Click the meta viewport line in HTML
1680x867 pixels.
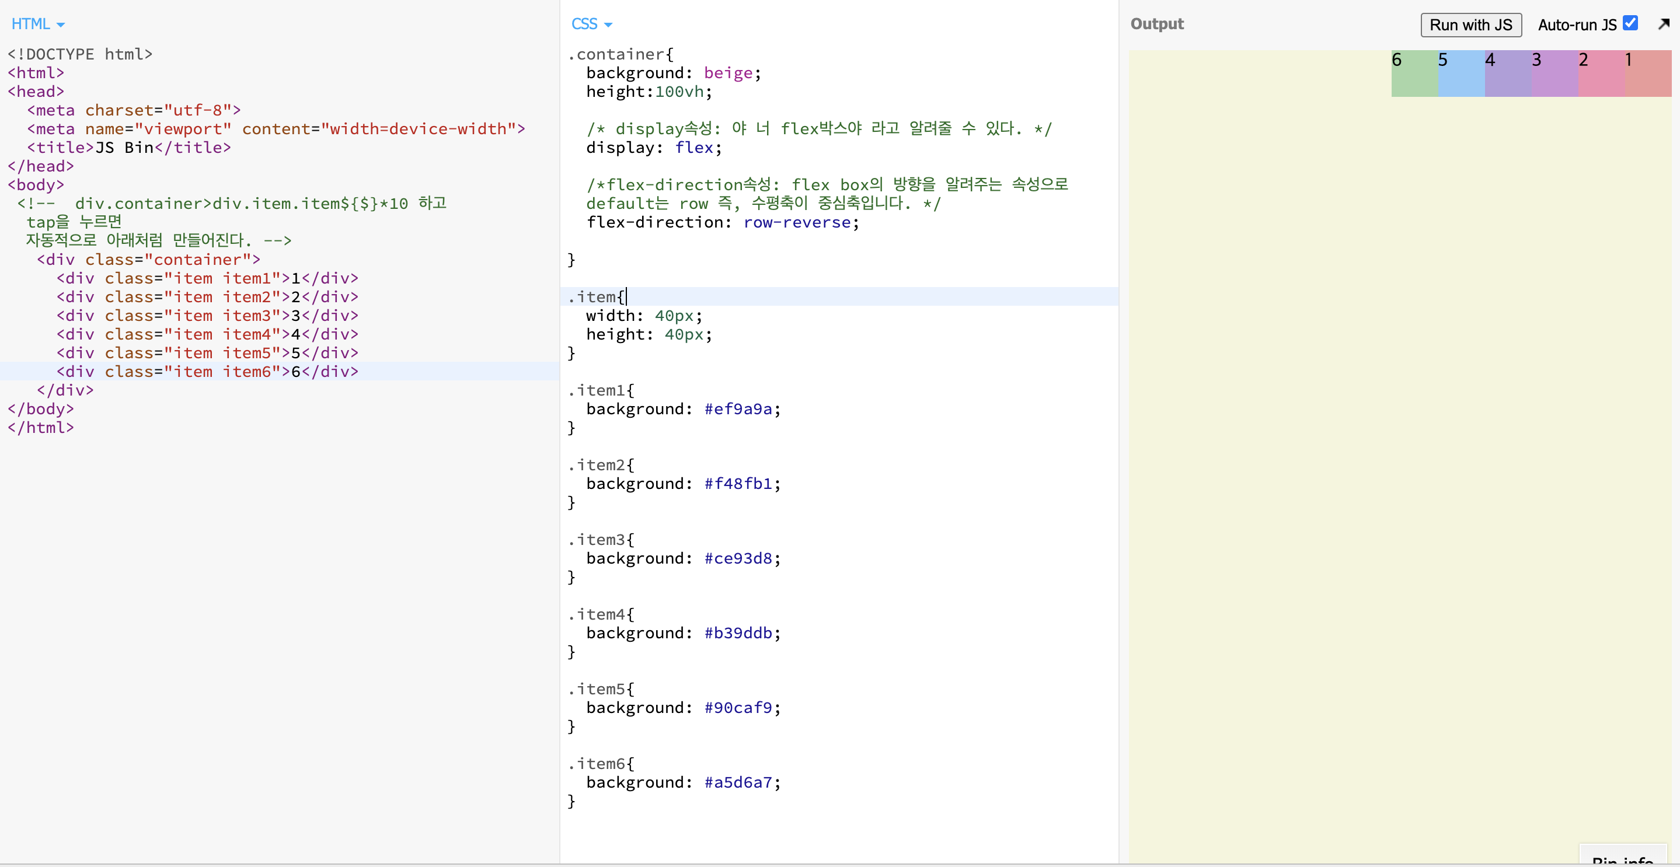tap(276, 128)
